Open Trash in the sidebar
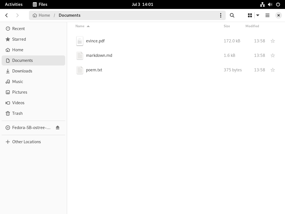This screenshot has width=285, height=214. point(33,113)
